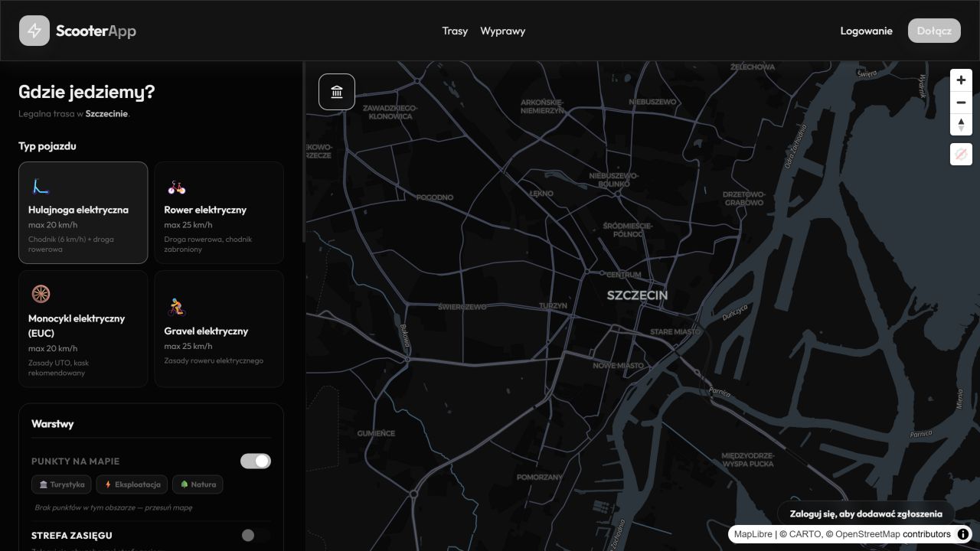Click the 'Warstwy' panel title

53,424
